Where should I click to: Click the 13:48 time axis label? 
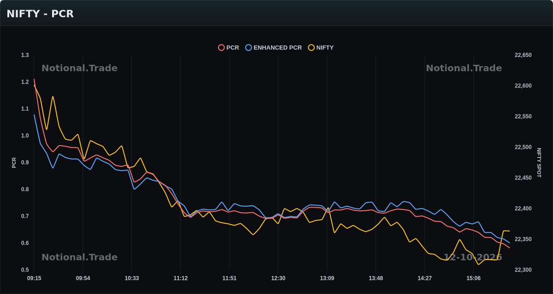tap(376, 278)
